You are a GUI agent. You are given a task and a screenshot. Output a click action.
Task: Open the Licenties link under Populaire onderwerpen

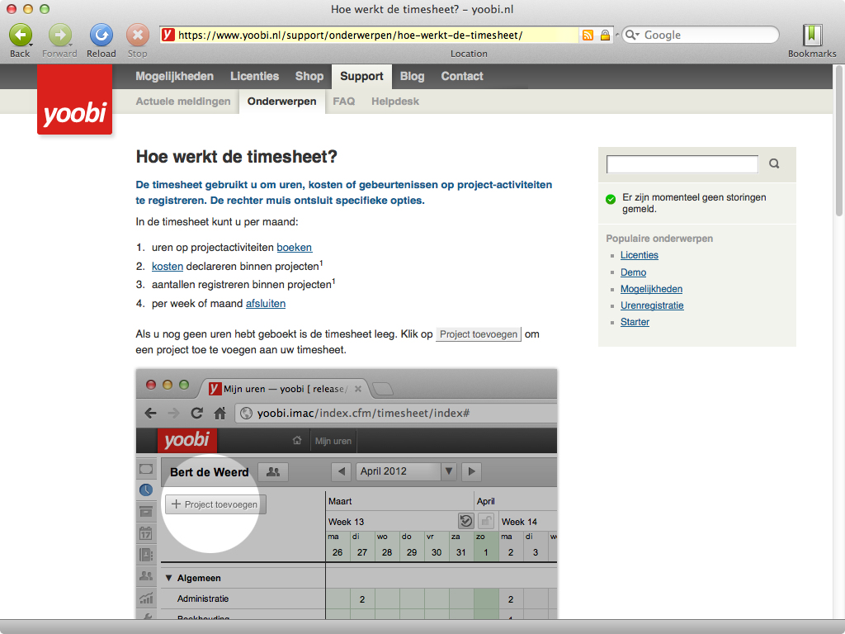coord(640,255)
